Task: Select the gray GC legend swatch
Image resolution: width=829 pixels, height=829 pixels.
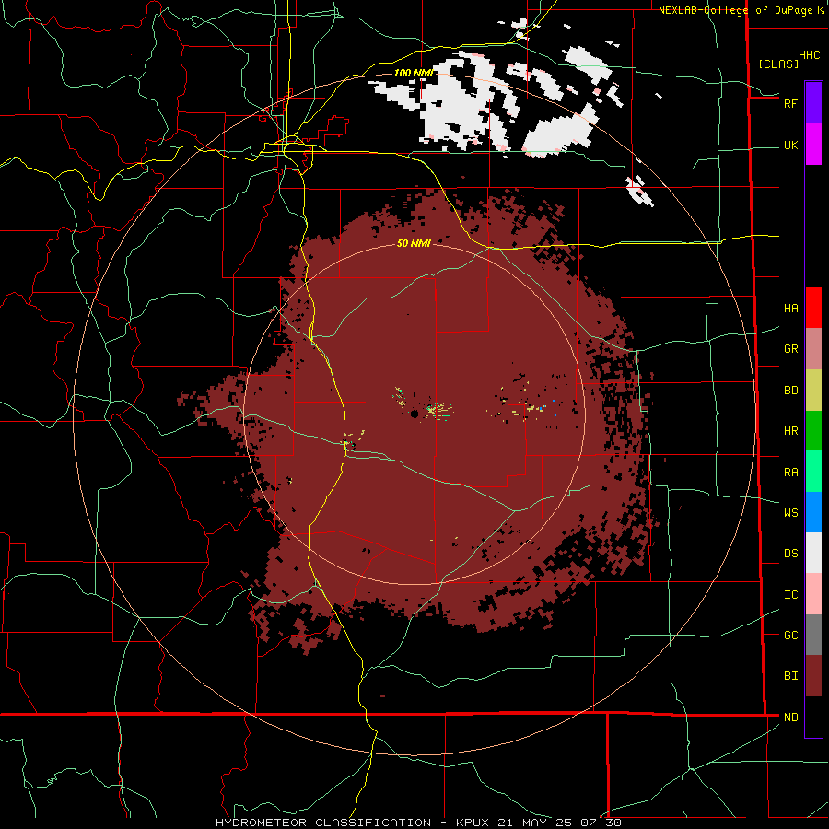Action: click(x=813, y=635)
